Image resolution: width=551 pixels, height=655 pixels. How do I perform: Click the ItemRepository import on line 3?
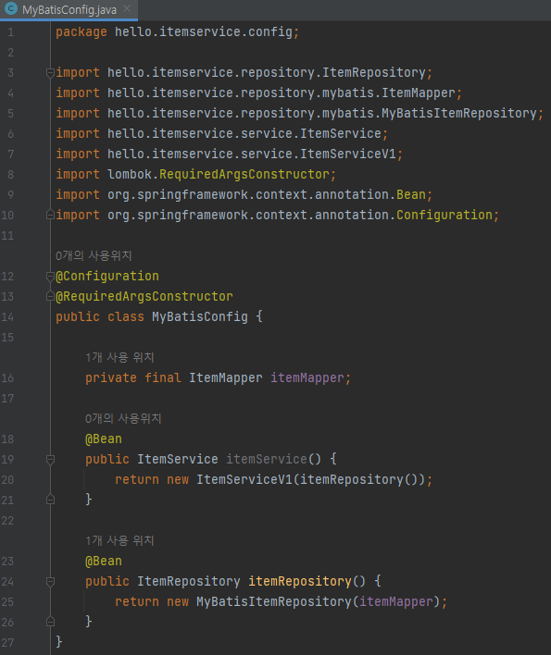pyautogui.click(x=374, y=73)
